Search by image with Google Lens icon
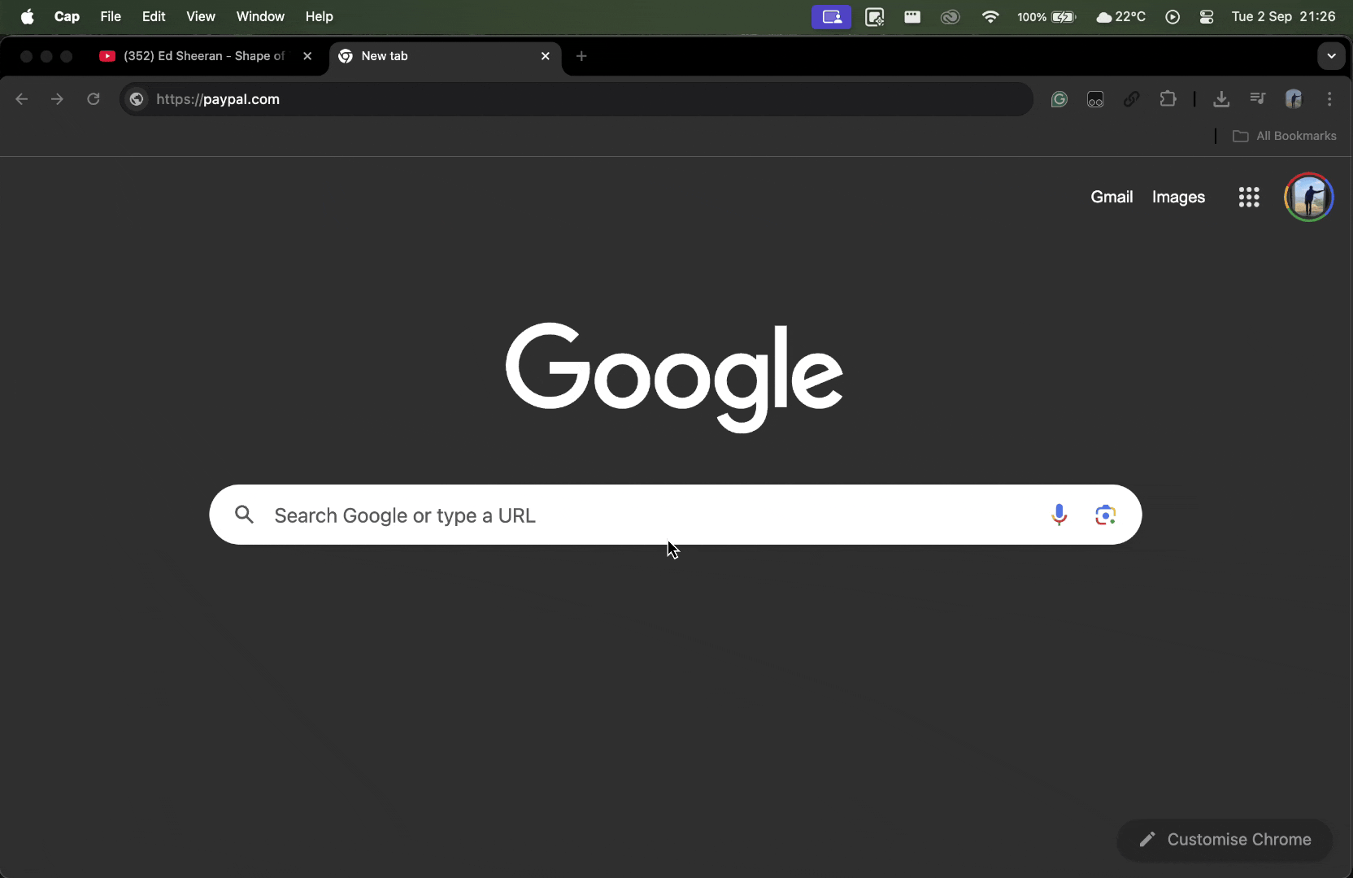The width and height of the screenshot is (1353, 878). (1105, 515)
